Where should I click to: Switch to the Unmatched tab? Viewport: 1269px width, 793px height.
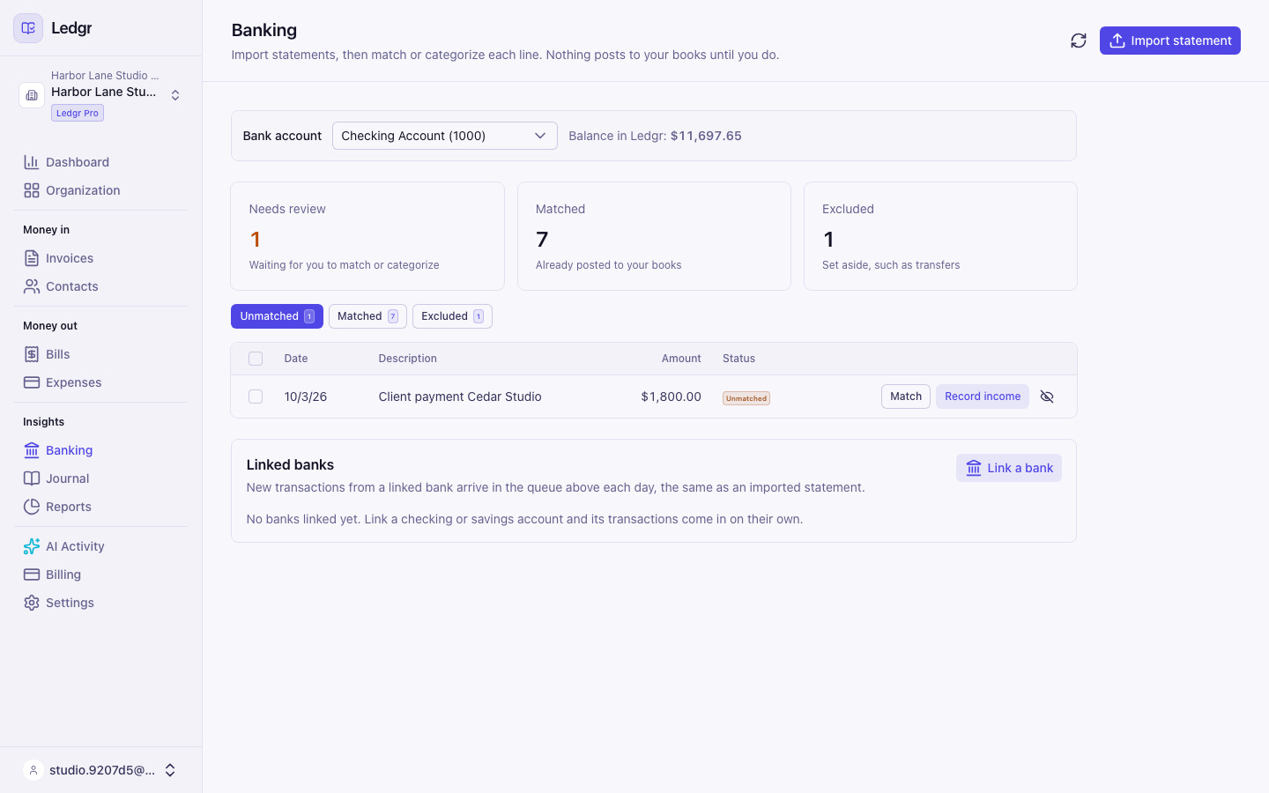pyautogui.click(x=277, y=316)
